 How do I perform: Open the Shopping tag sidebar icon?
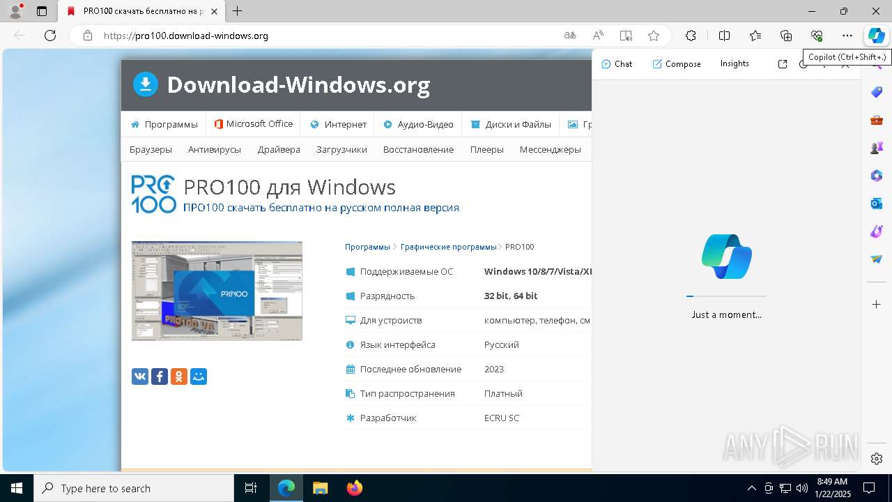click(877, 92)
